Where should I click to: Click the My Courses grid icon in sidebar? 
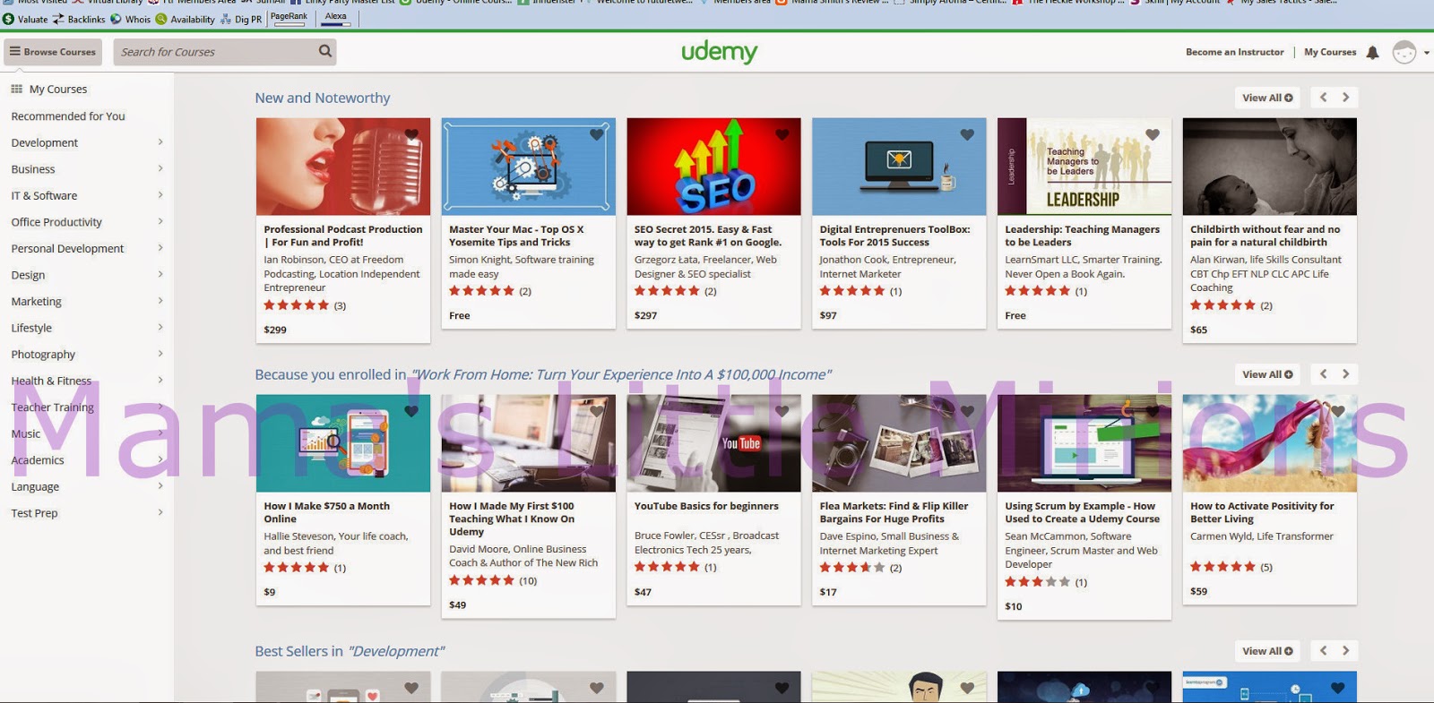[x=16, y=89]
